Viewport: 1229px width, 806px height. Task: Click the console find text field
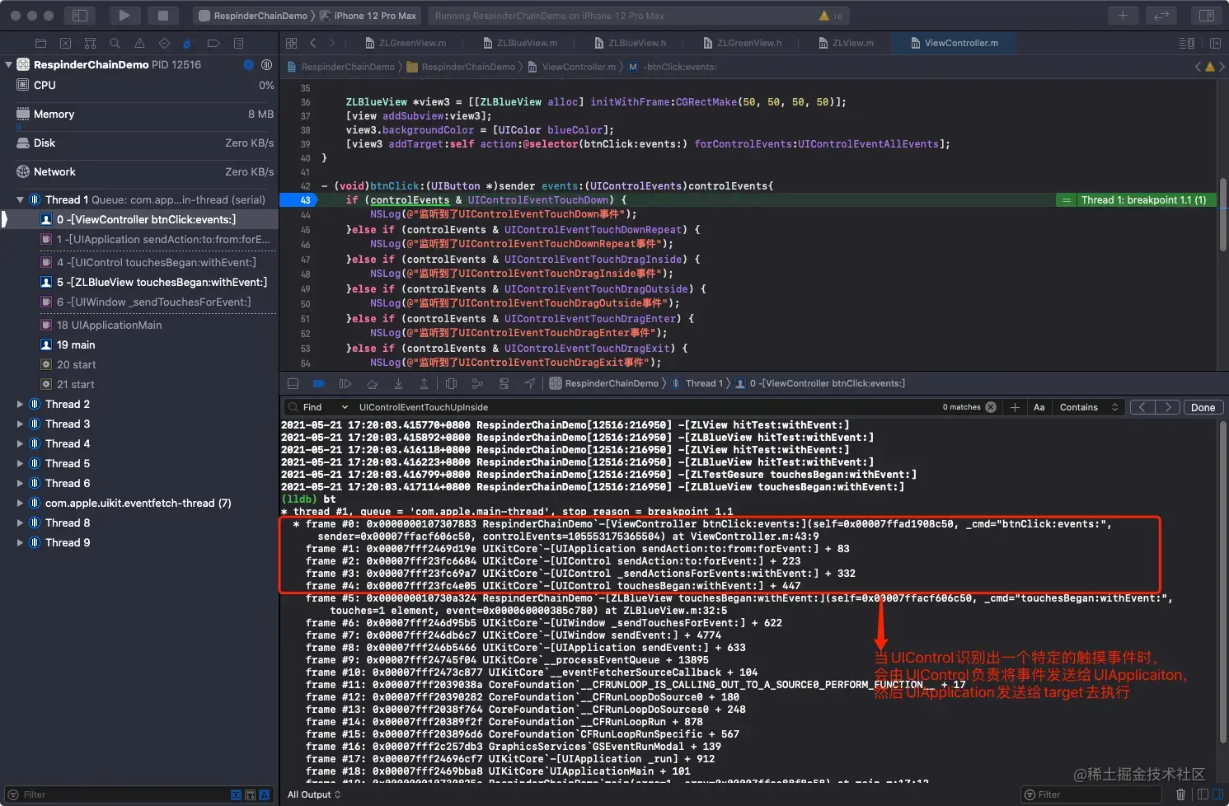[647, 407]
